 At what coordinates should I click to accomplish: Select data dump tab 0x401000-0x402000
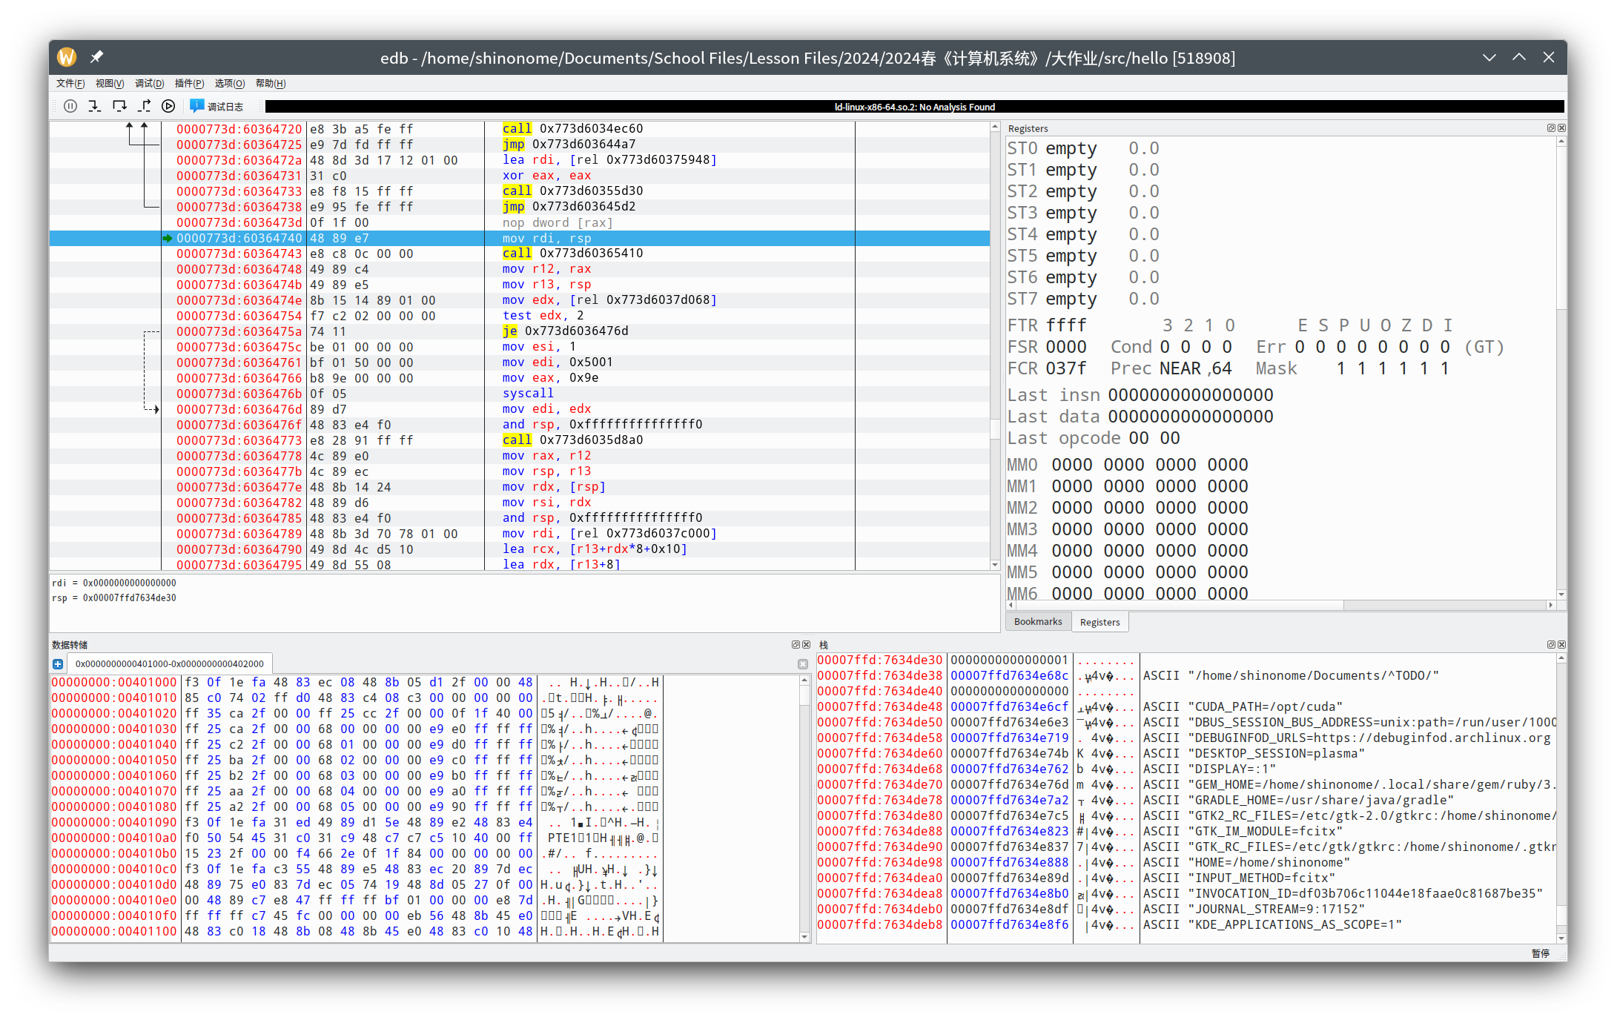pyautogui.click(x=169, y=664)
